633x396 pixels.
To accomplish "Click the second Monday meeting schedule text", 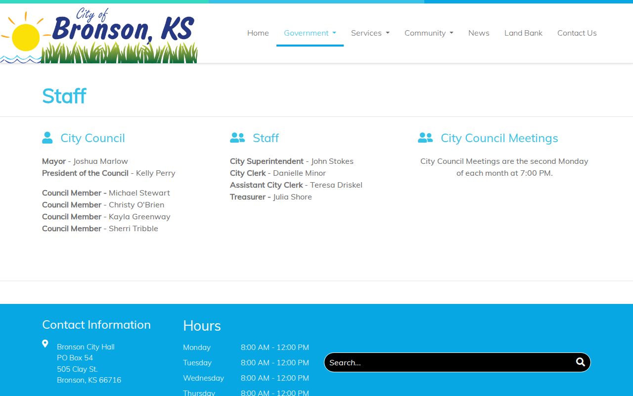I will pos(504,167).
